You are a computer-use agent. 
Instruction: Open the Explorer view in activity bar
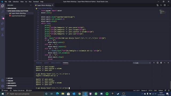click(2, 6)
